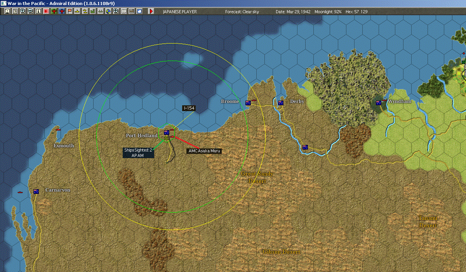The width and height of the screenshot is (466, 272).
Task: Click the small ship icon west of Carnarvon
Action: point(21,192)
